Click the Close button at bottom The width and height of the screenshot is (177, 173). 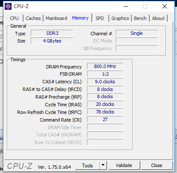pyautogui.click(x=157, y=165)
